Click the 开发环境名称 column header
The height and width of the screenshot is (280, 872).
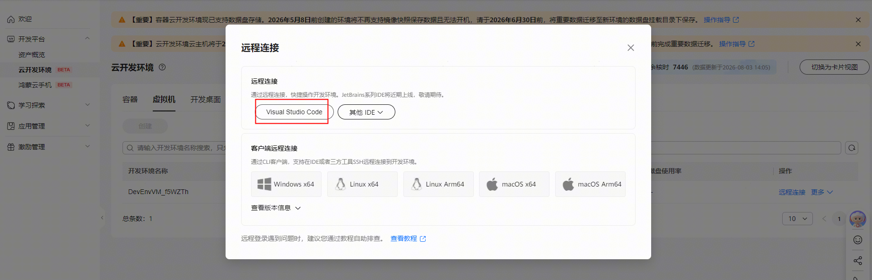(x=148, y=171)
